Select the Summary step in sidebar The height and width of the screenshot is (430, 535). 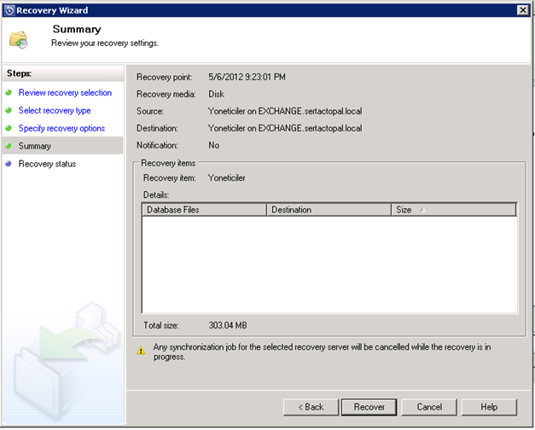35,147
